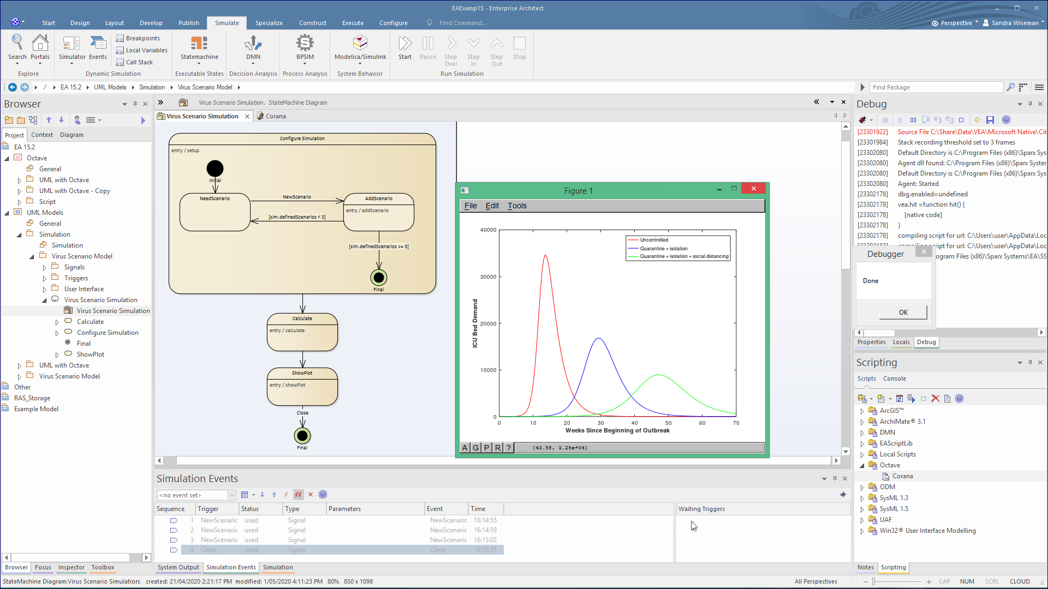Expand the Signals folder

[x=45, y=268]
